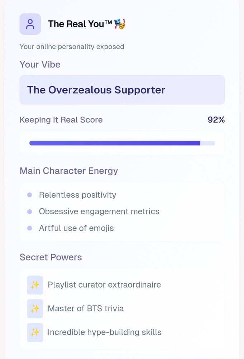The width and height of the screenshot is (244, 359).
Task: Select the Secret Powers heading
Action: pos(51,257)
